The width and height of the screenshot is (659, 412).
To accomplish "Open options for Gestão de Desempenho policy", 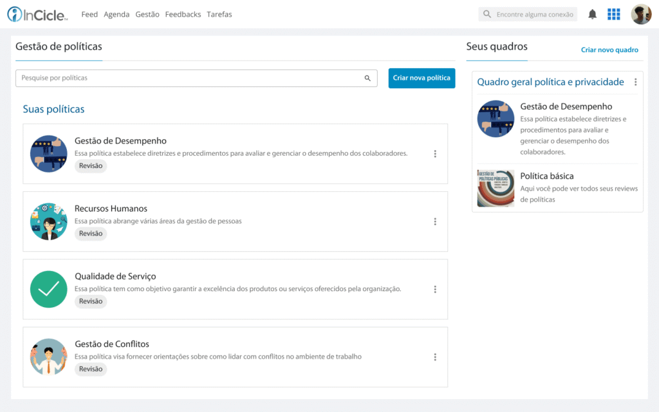I will (x=435, y=154).
